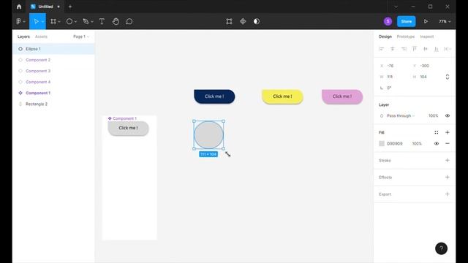Click the fill opacity 100% value

click(417, 143)
